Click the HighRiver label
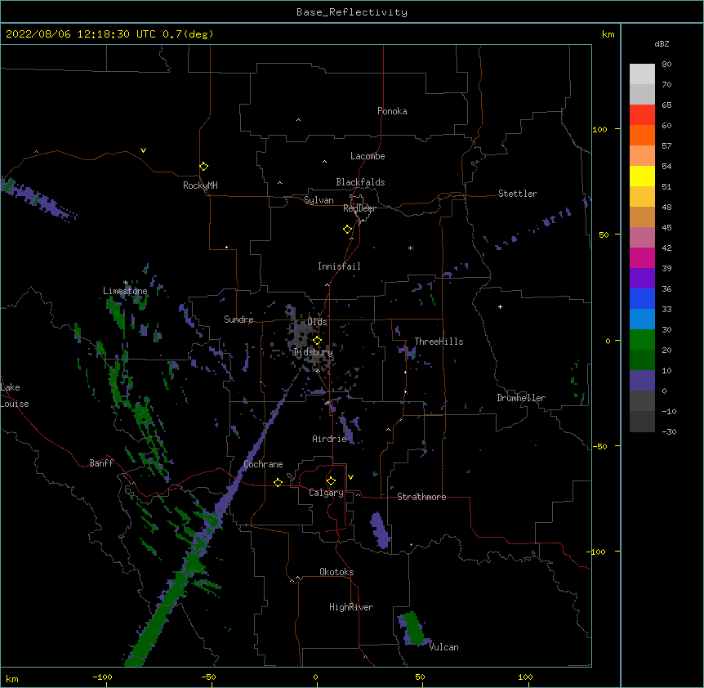Viewport: 704px width, 688px height. click(x=351, y=607)
